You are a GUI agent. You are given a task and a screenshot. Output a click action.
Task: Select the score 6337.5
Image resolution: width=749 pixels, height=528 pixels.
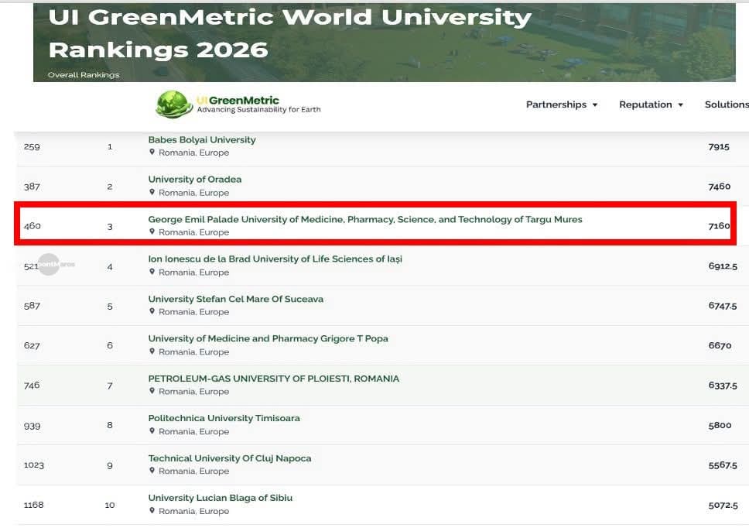coord(723,385)
